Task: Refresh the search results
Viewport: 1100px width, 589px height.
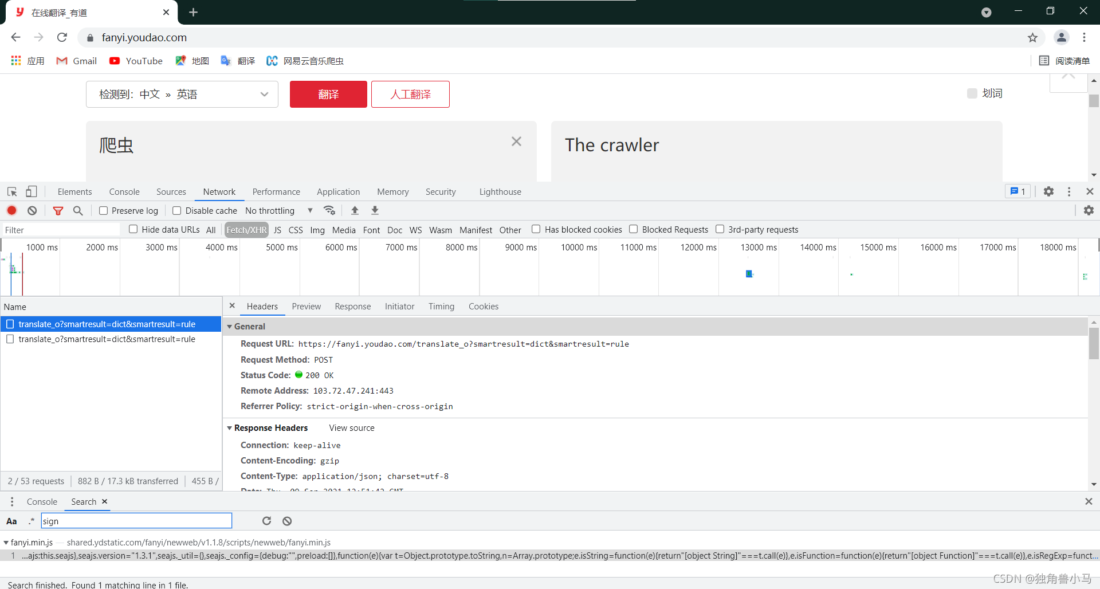Action: 266,521
